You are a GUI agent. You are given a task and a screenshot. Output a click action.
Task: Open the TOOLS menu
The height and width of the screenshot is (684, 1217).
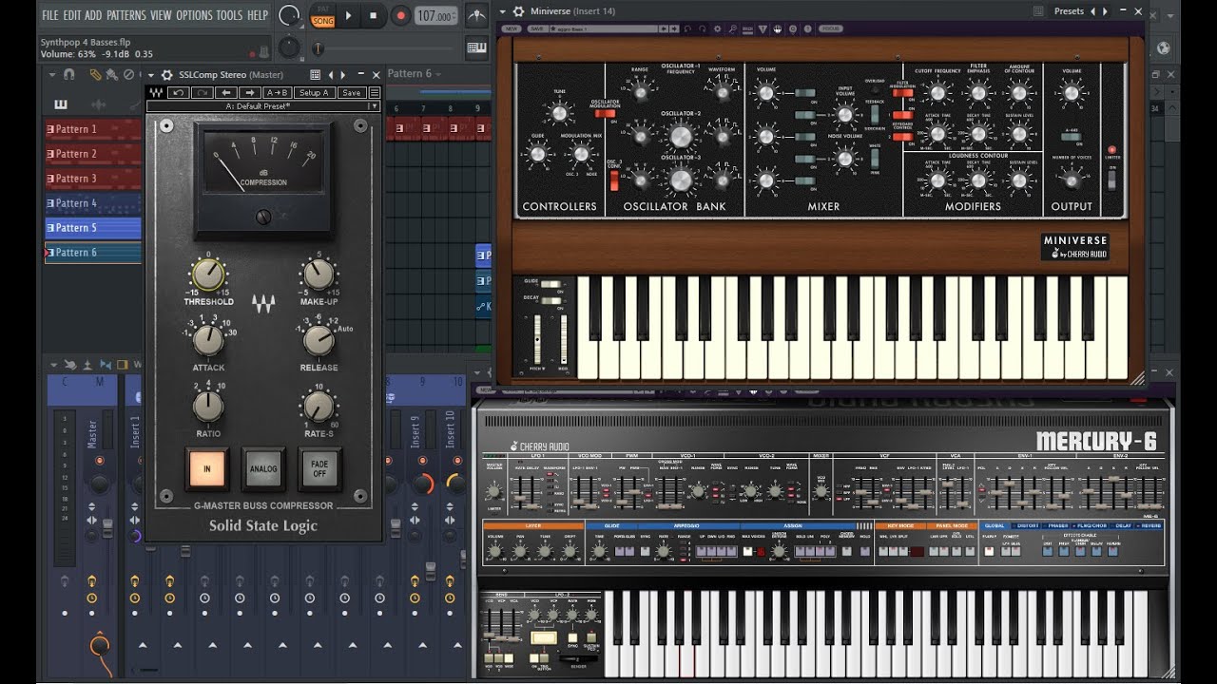(x=229, y=15)
